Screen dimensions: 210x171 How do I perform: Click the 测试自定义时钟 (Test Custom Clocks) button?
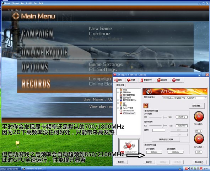coord(166,139)
